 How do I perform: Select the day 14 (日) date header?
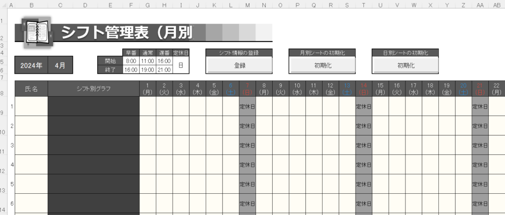point(363,89)
